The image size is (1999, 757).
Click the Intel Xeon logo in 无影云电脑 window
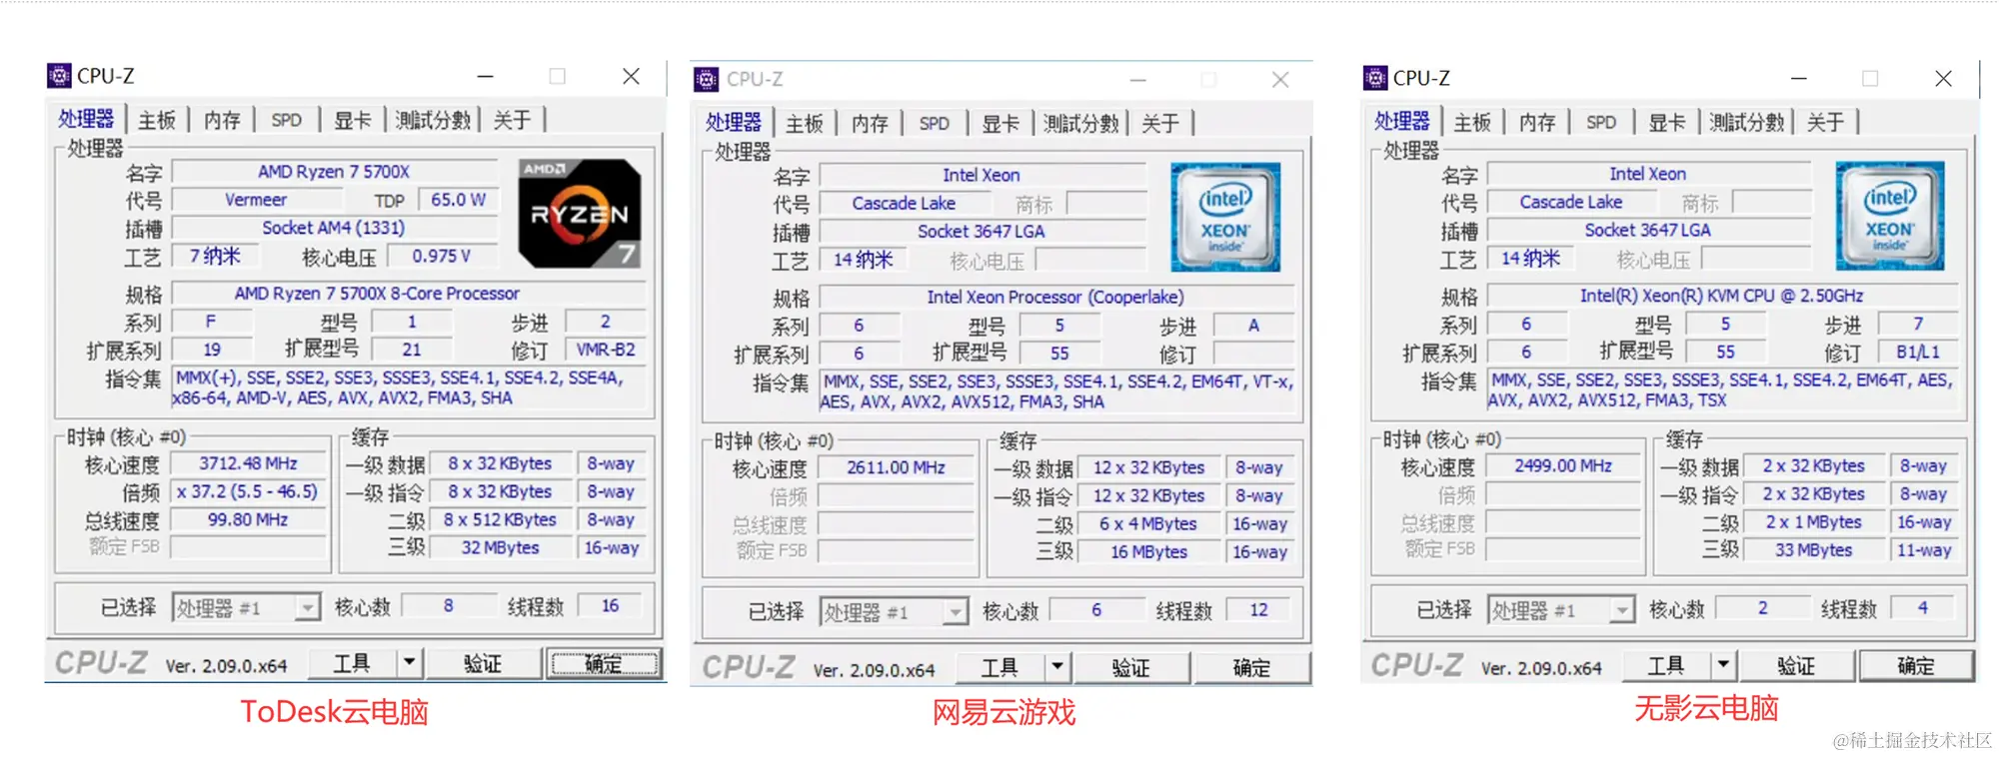pos(1890,216)
